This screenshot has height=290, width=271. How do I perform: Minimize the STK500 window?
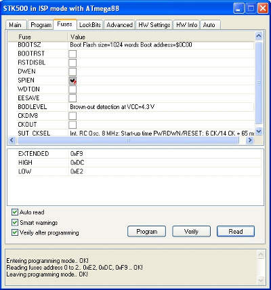pos(238,9)
